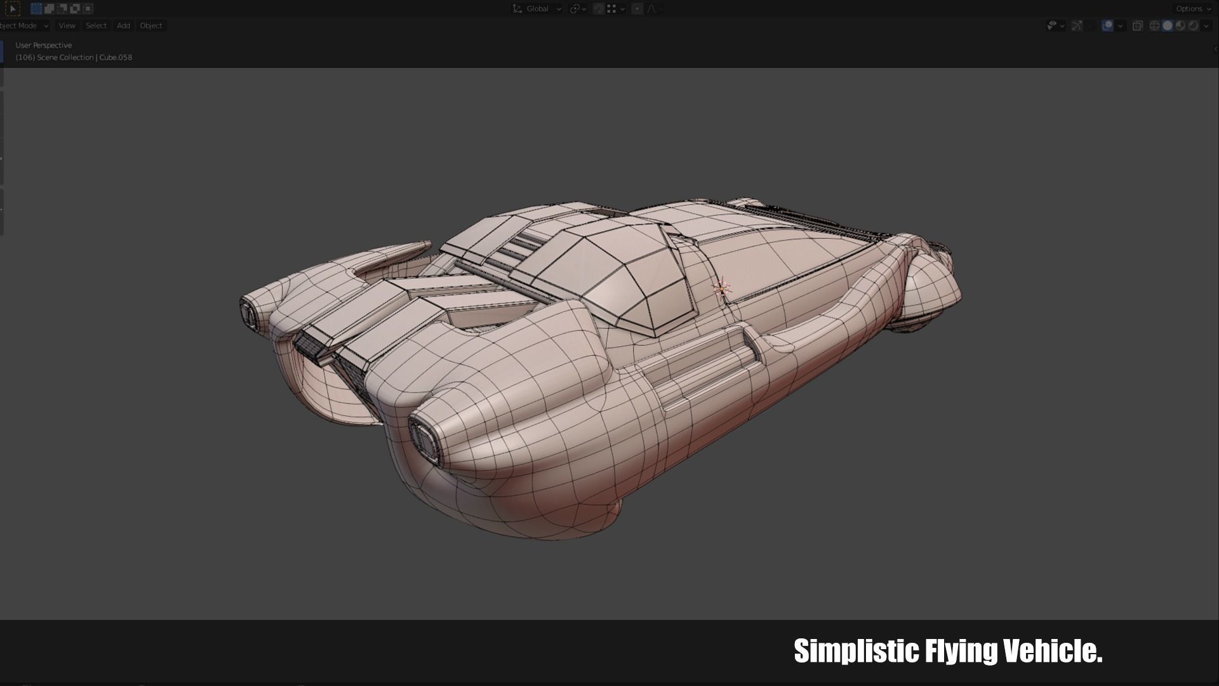
Task: Click the snapping element grid icon
Action: [x=611, y=9]
